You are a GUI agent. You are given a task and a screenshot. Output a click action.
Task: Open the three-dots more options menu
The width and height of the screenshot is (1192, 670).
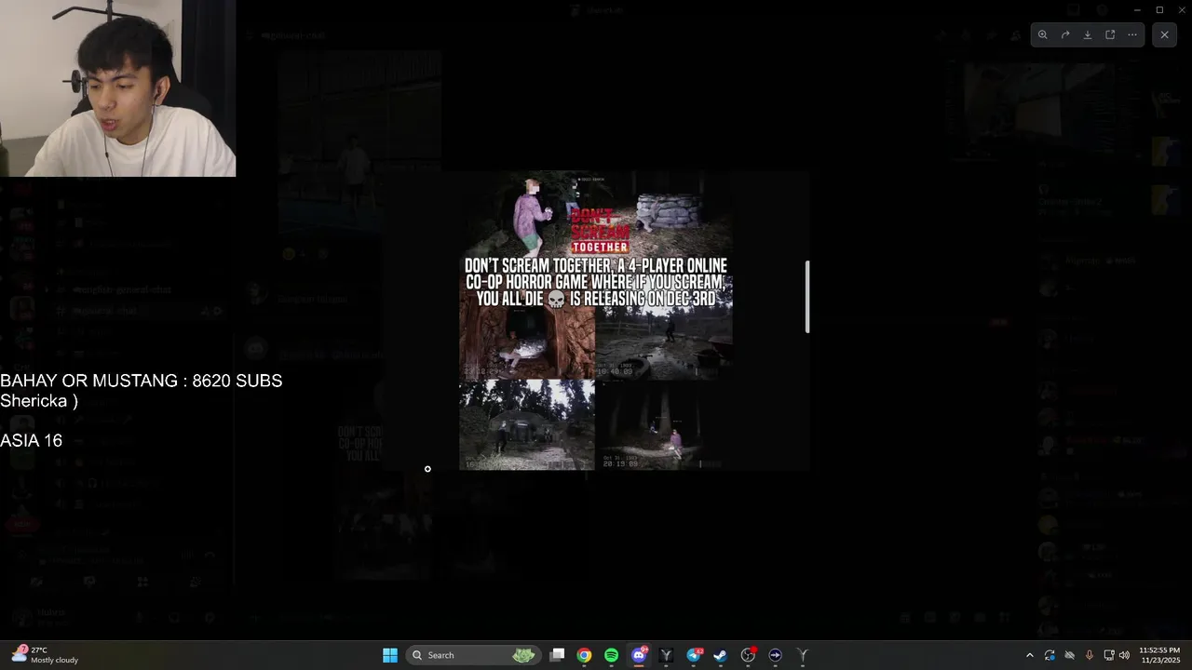pos(1132,34)
